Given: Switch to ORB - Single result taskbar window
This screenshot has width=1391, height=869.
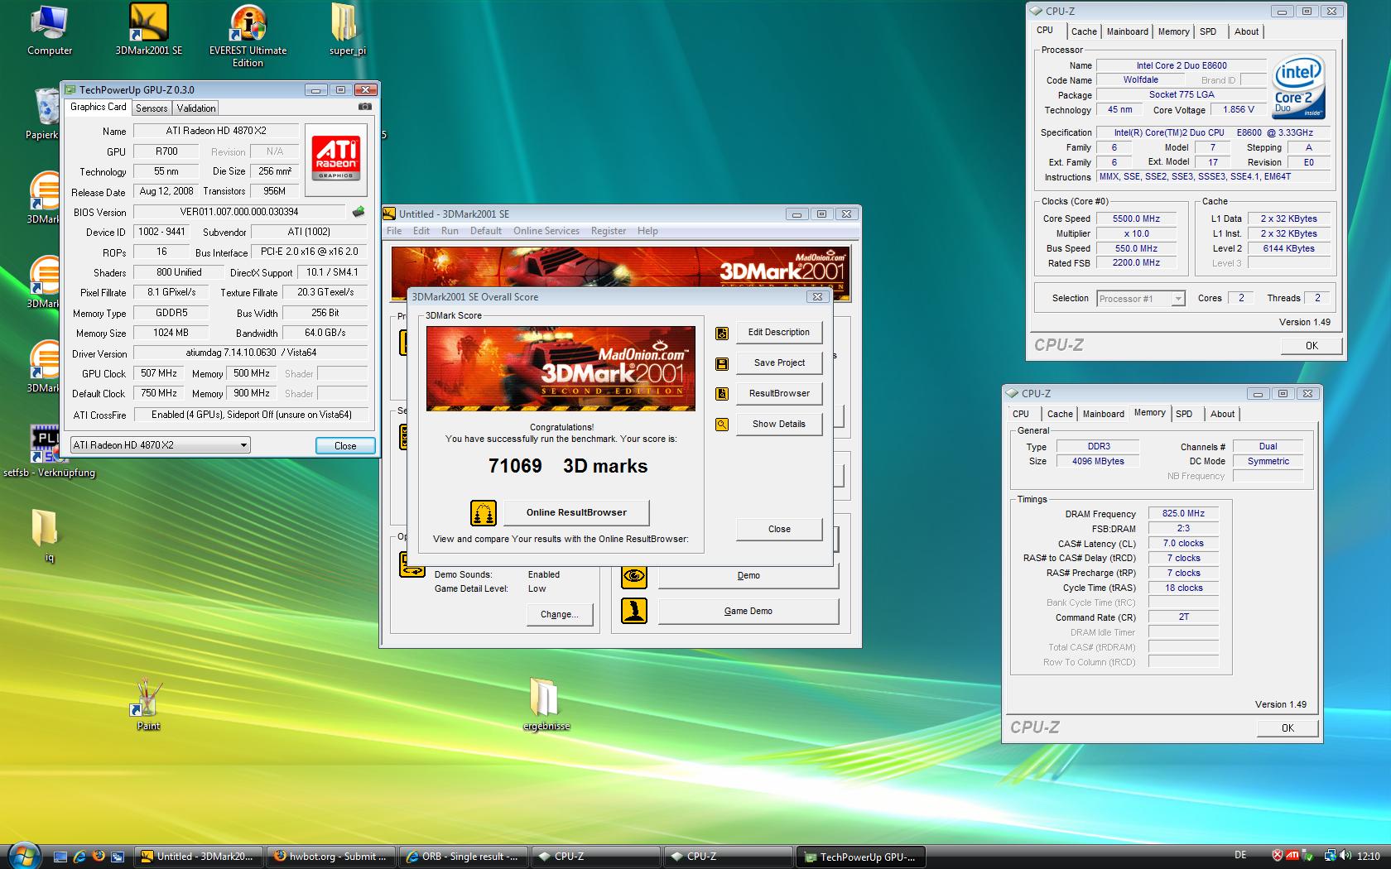Looking at the screenshot, I should pyautogui.click(x=464, y=857).
